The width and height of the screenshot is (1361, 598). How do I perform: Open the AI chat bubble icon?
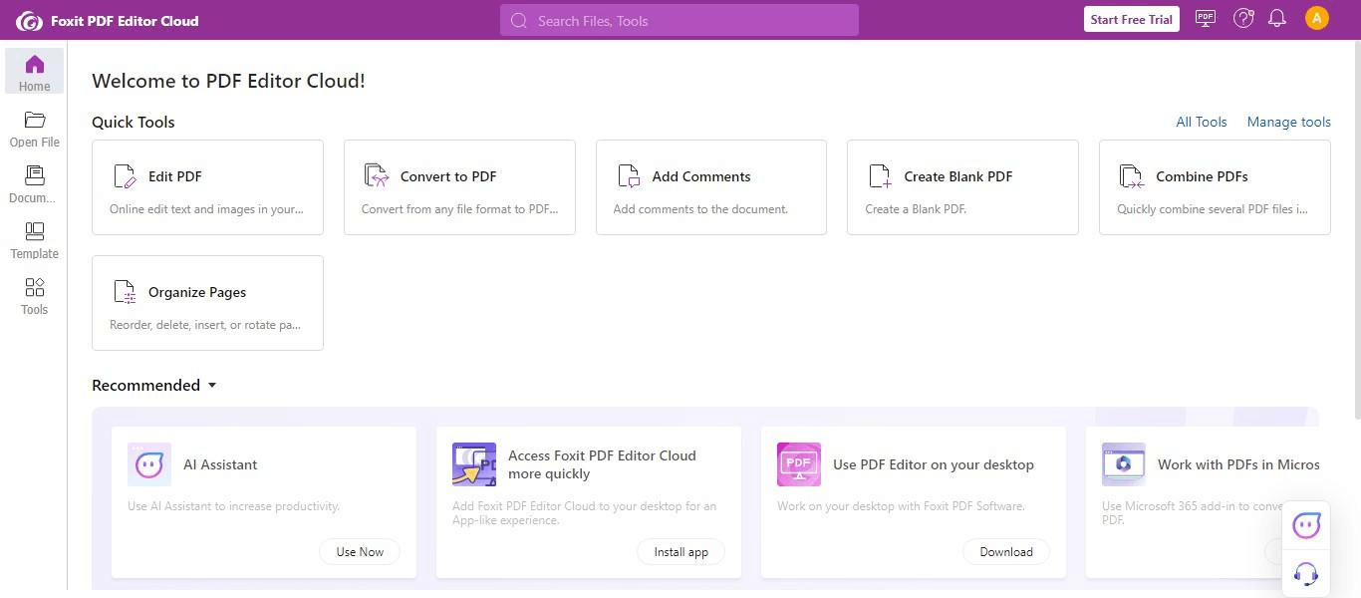coord(1306,524)
